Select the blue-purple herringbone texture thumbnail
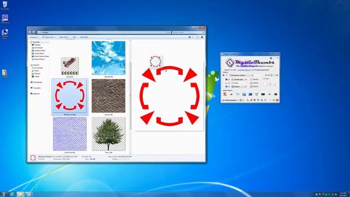The image size is (350, 197). 69,134
